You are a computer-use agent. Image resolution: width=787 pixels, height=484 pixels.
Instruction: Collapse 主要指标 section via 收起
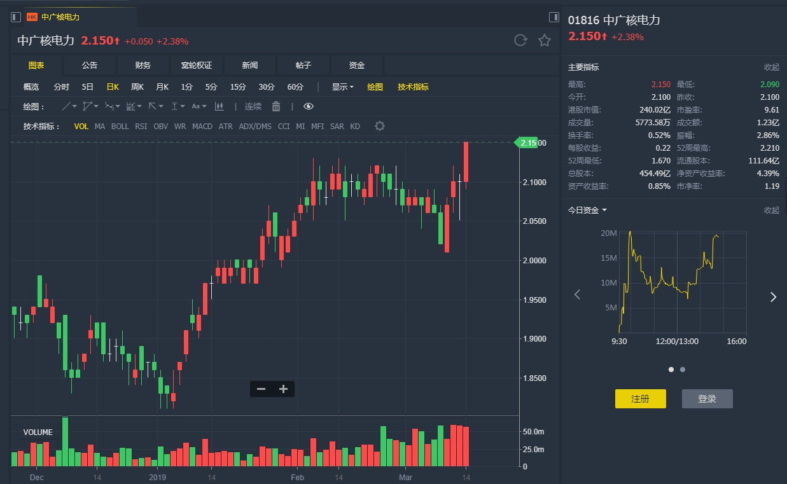pos(771,67)
